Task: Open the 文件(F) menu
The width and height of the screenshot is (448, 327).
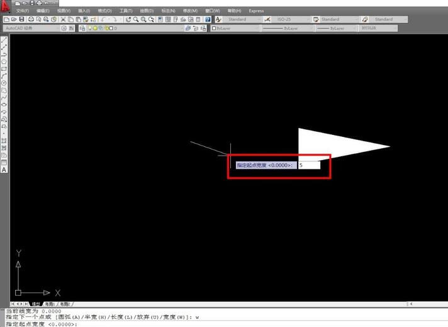Action: point(23,11)
